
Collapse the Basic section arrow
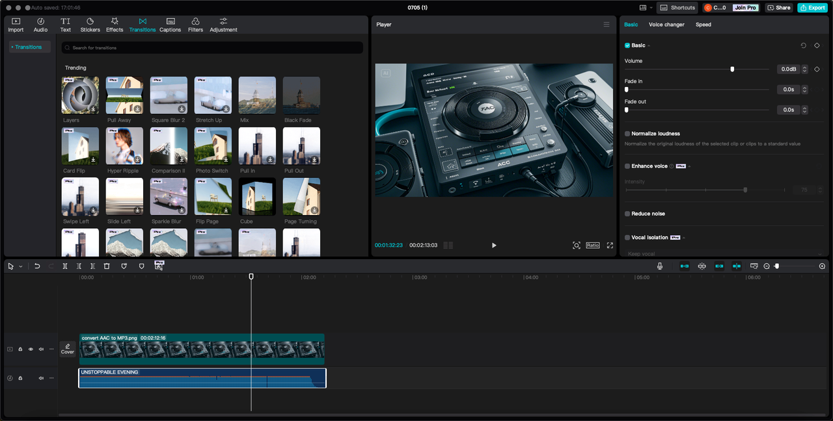pos(649,45)
